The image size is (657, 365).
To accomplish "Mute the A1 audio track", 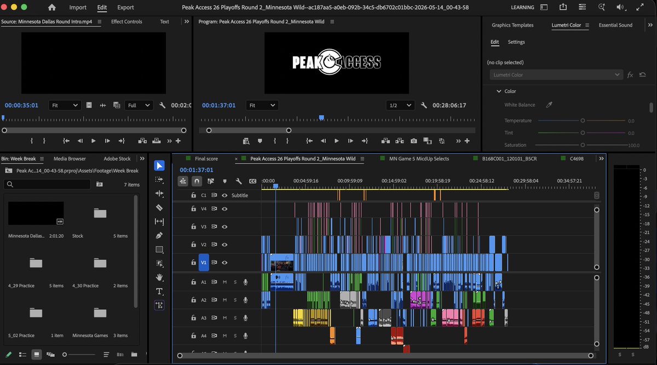I will coord(224,282).
